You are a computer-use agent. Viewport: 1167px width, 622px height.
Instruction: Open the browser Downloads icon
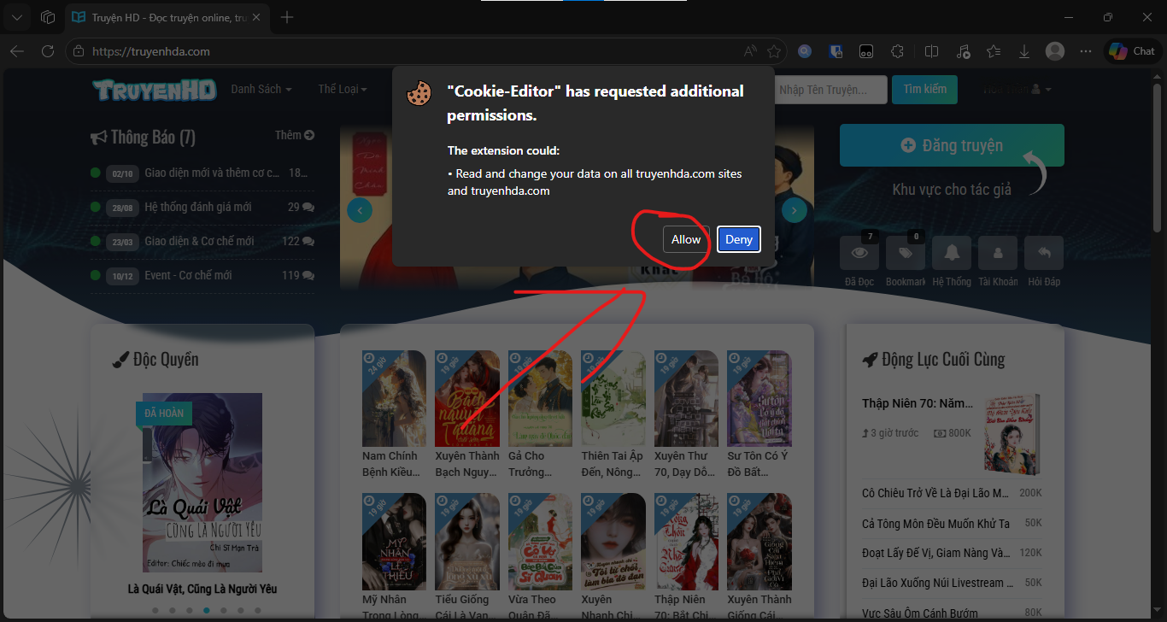pos(1024,51)
